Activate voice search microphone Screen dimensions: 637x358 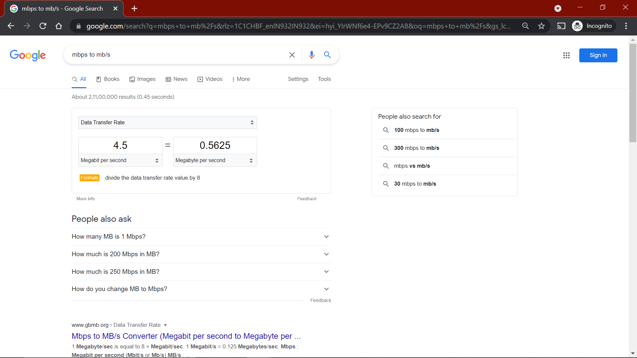coord(312,55)
